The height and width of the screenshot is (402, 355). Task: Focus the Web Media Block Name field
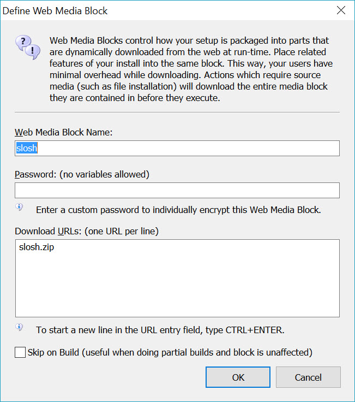(x=177, y=148)
